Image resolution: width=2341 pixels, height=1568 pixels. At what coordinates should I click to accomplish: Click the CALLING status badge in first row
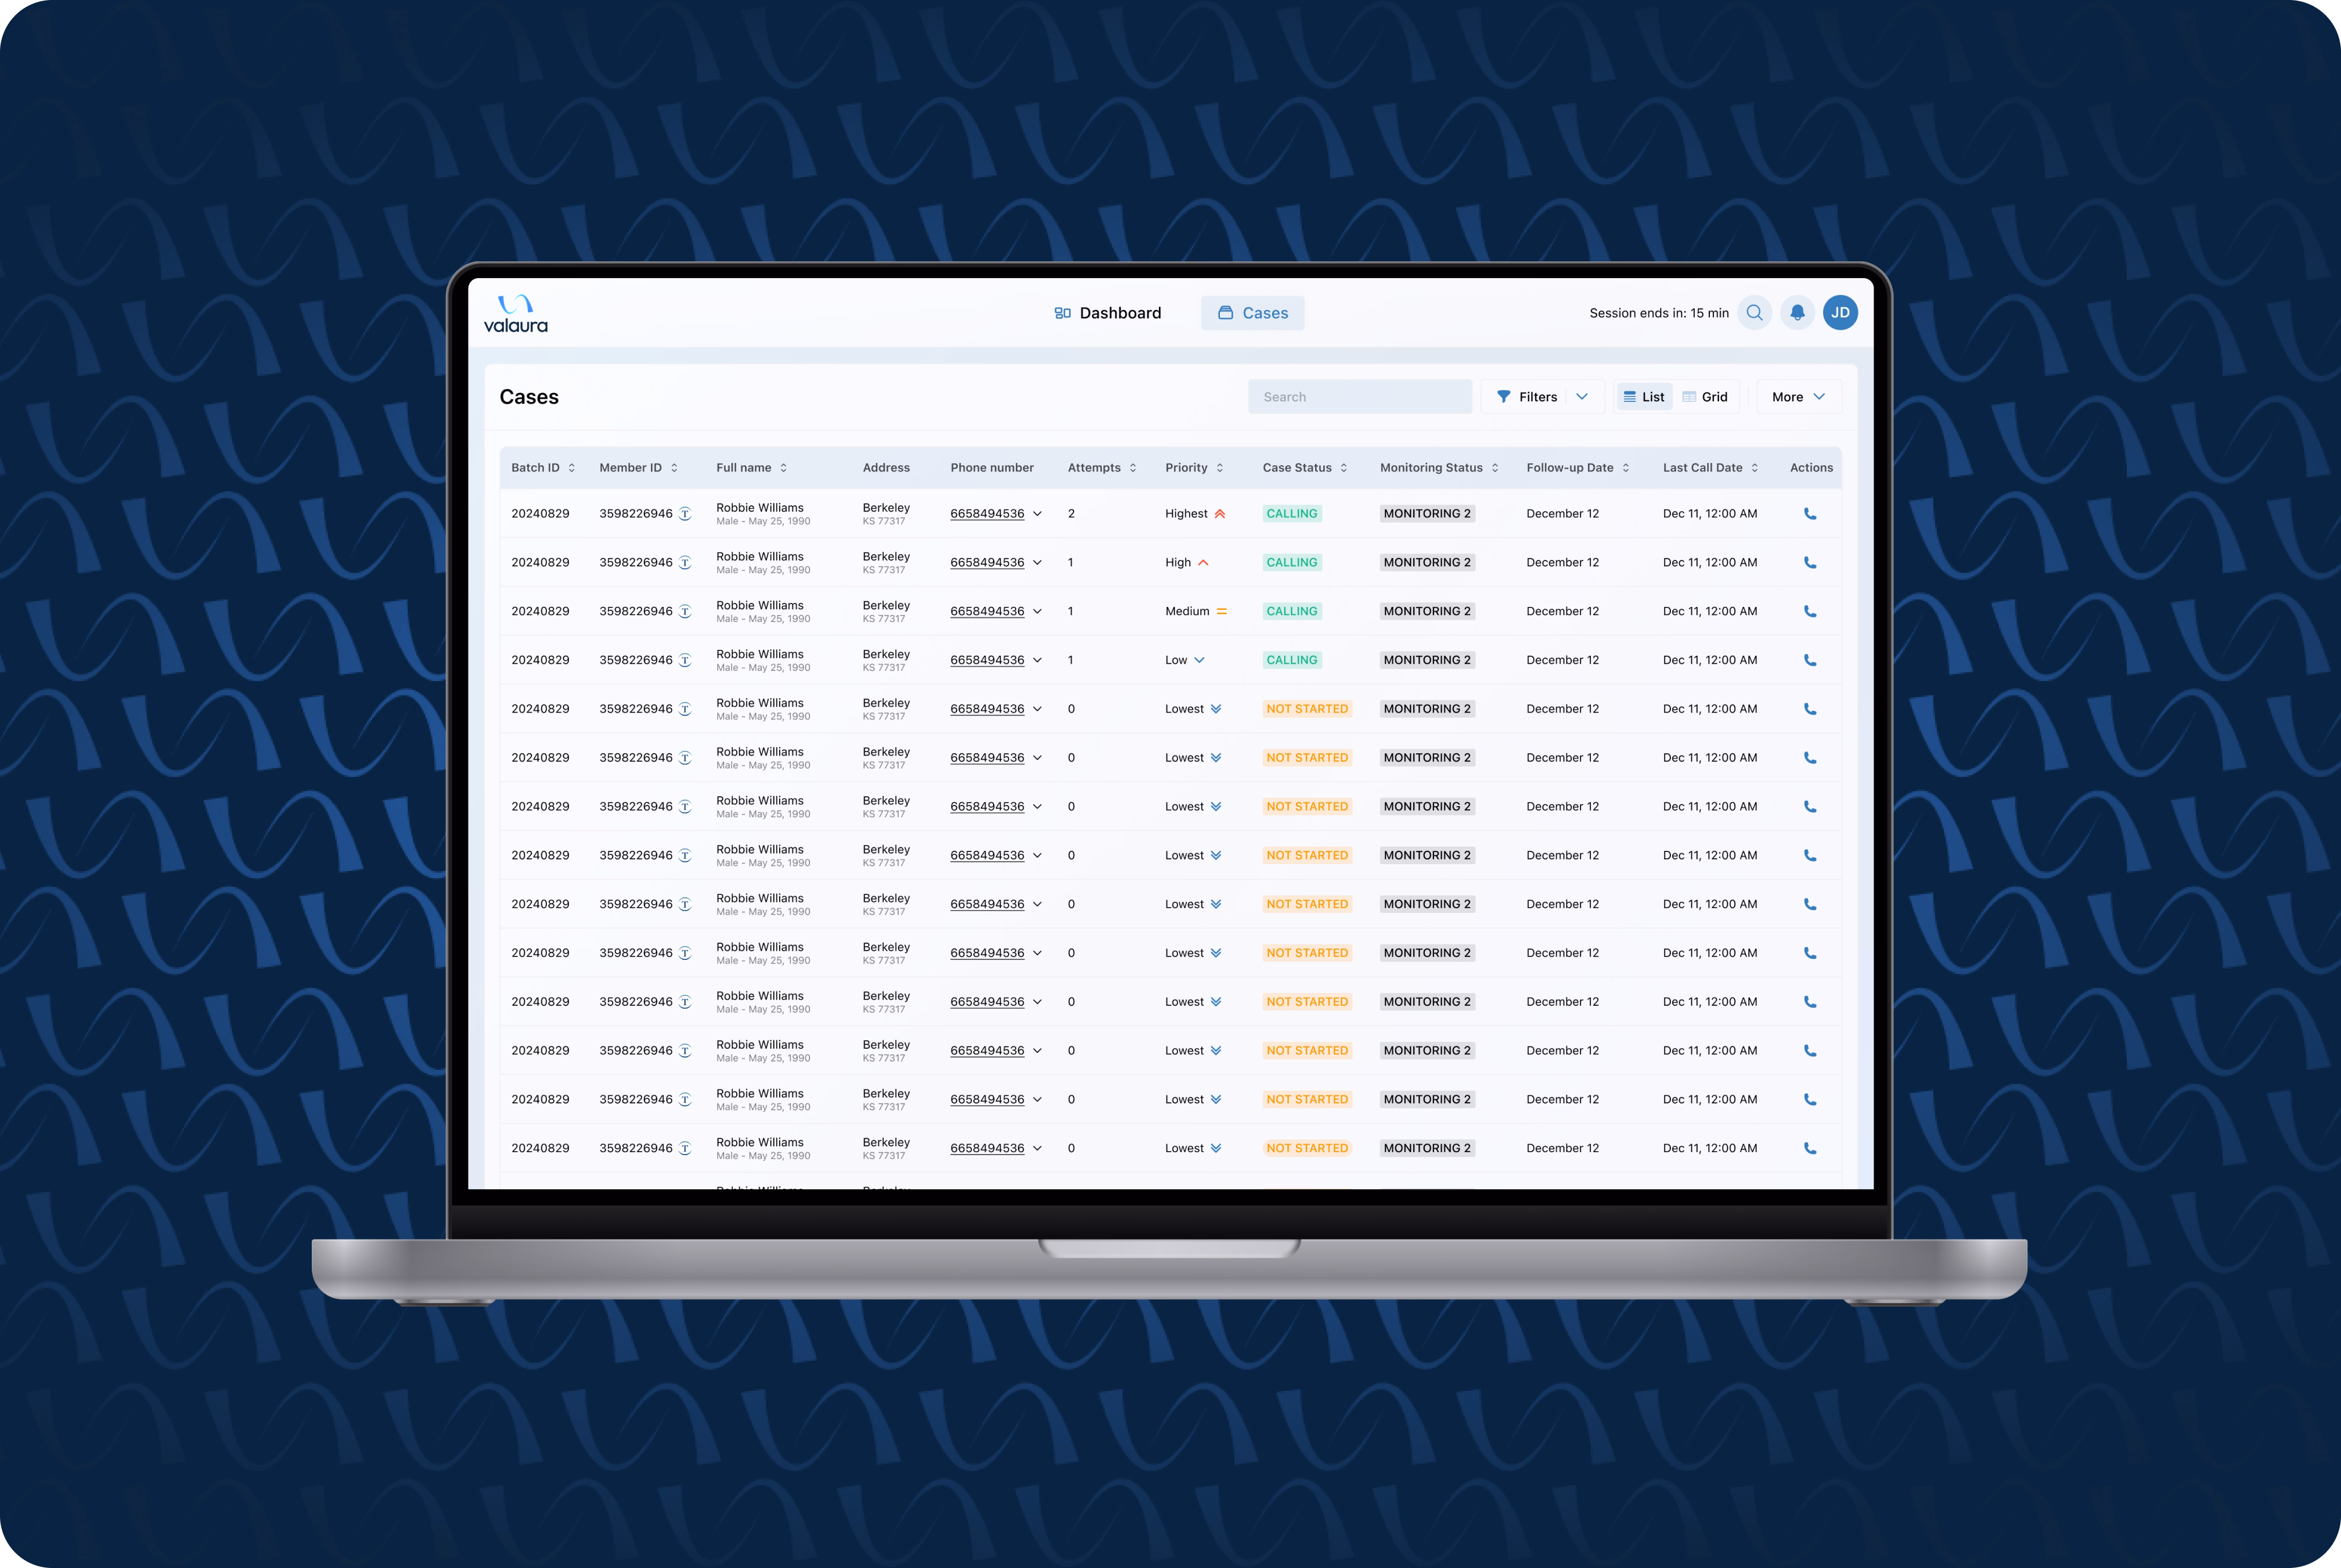tap(1291, 514)
